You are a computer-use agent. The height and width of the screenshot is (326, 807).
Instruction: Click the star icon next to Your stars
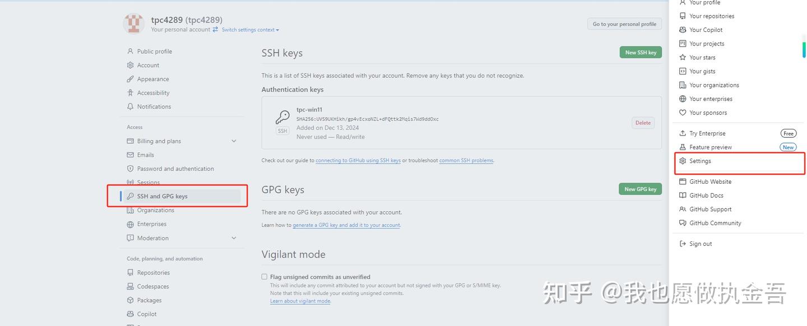tap(681, 57)
